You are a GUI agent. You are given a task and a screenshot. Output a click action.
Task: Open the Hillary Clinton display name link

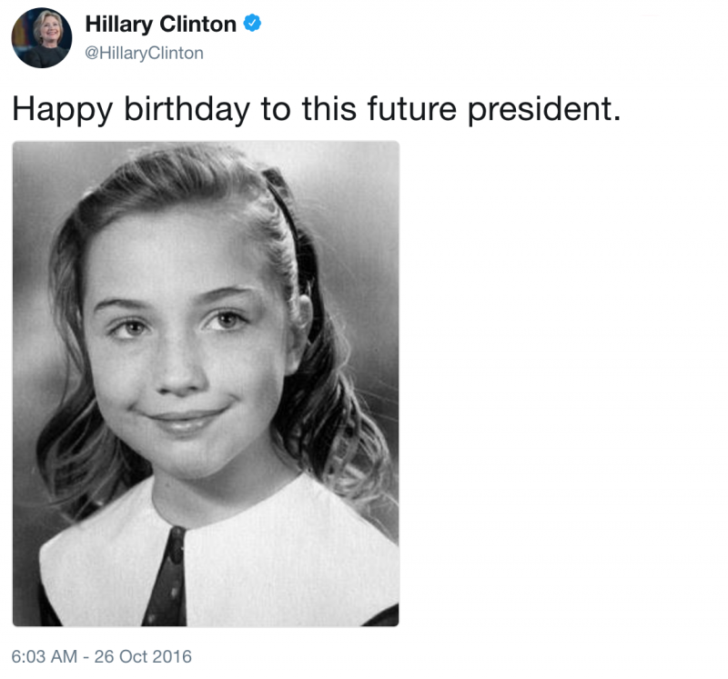pos(161,25)
